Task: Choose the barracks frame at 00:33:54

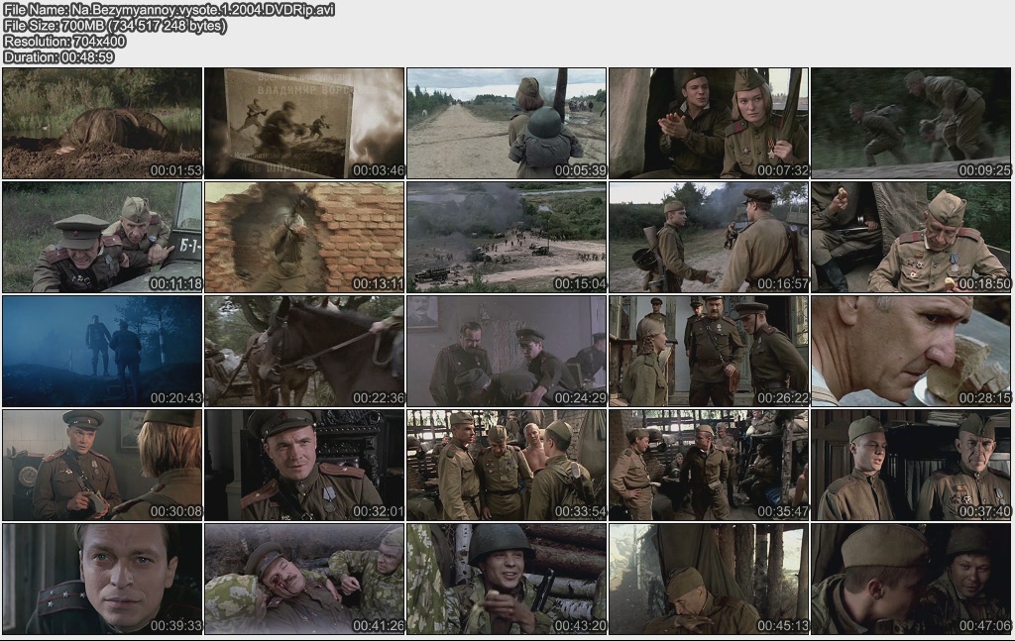Action: 507,465
